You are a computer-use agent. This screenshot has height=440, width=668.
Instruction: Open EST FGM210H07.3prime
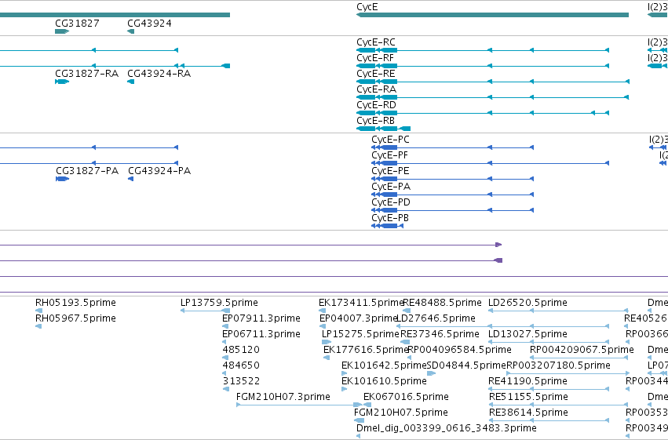[283, 397]
